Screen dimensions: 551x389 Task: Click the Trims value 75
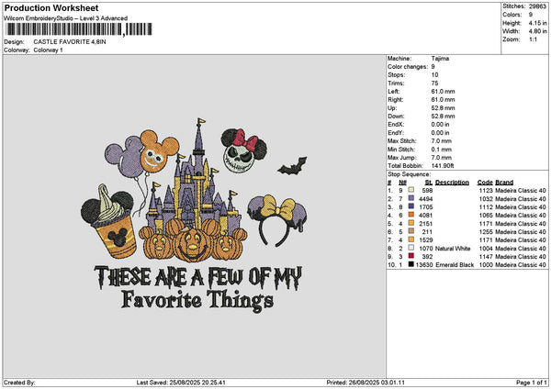[x=434, y=83]
